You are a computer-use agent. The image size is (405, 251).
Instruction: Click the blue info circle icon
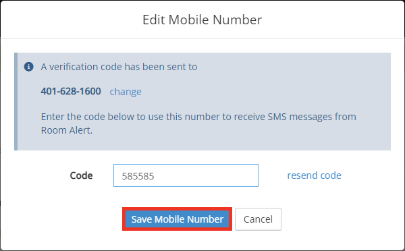pos(28,67)
